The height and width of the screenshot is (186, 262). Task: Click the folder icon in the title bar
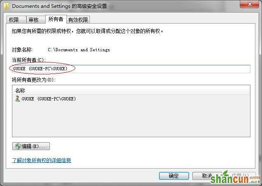(6, 6)
